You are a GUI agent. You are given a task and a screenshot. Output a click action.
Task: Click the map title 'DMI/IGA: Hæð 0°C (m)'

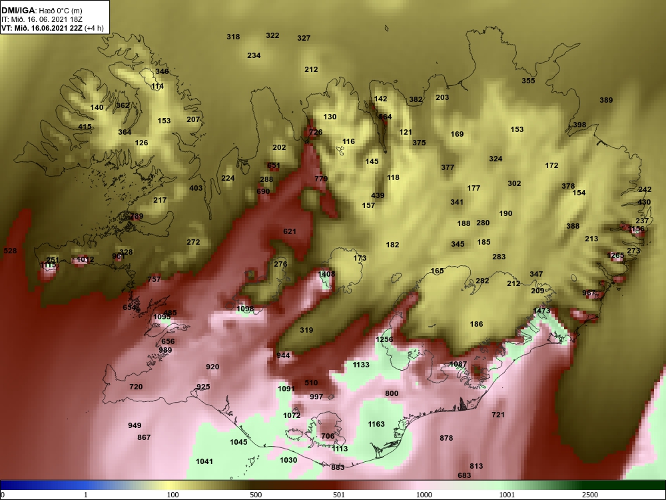point(41,11)
